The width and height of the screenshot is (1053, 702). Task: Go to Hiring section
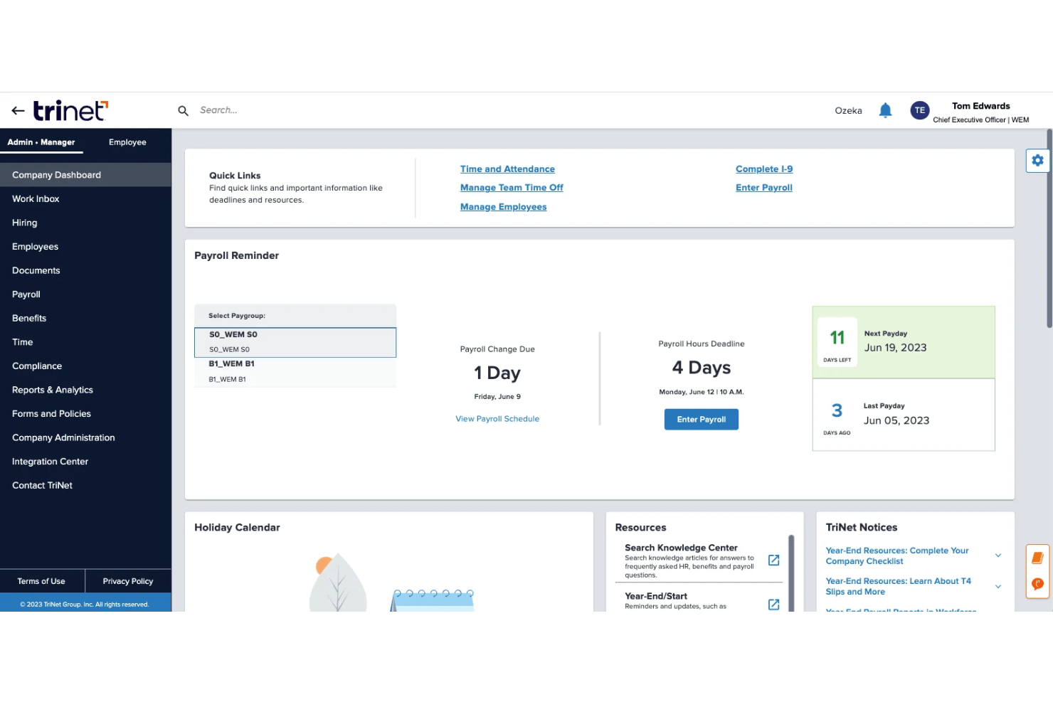pyautogui.click(x=85, y=223)
